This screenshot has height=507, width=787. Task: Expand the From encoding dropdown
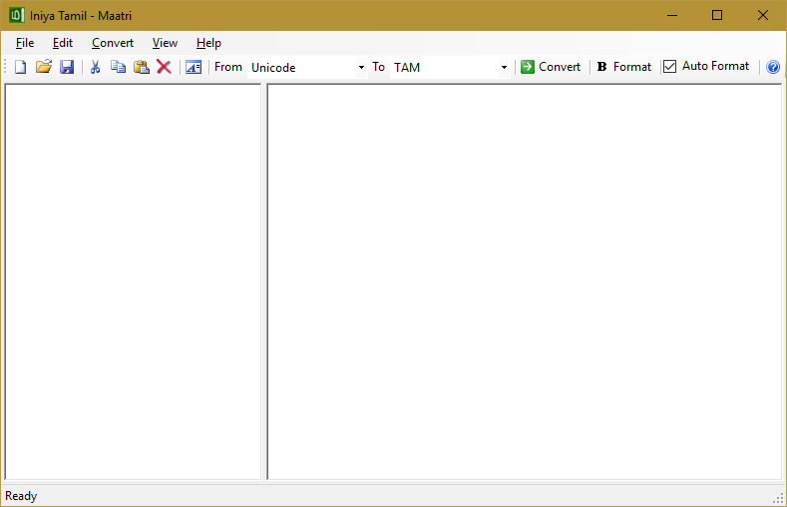point(361,68)
